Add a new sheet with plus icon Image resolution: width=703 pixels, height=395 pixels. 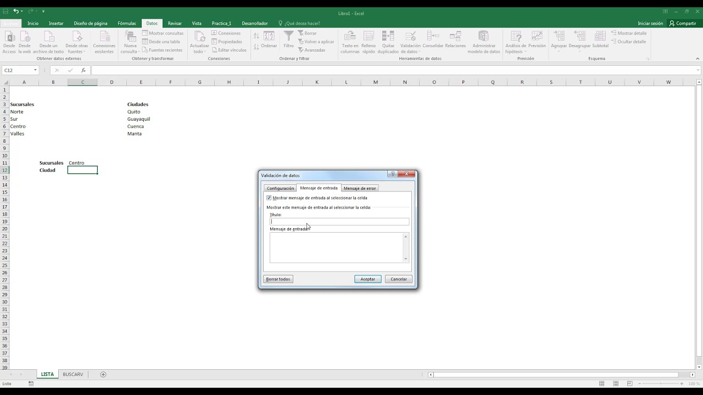click(103, 374)
